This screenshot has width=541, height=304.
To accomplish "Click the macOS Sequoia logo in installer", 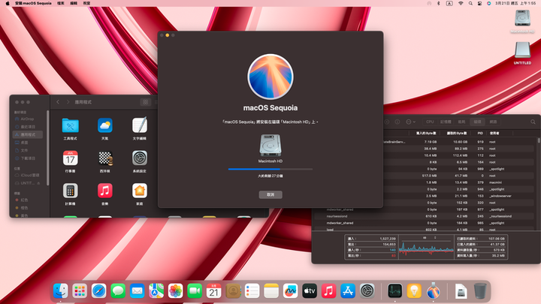I will click(x=270, y=77).
